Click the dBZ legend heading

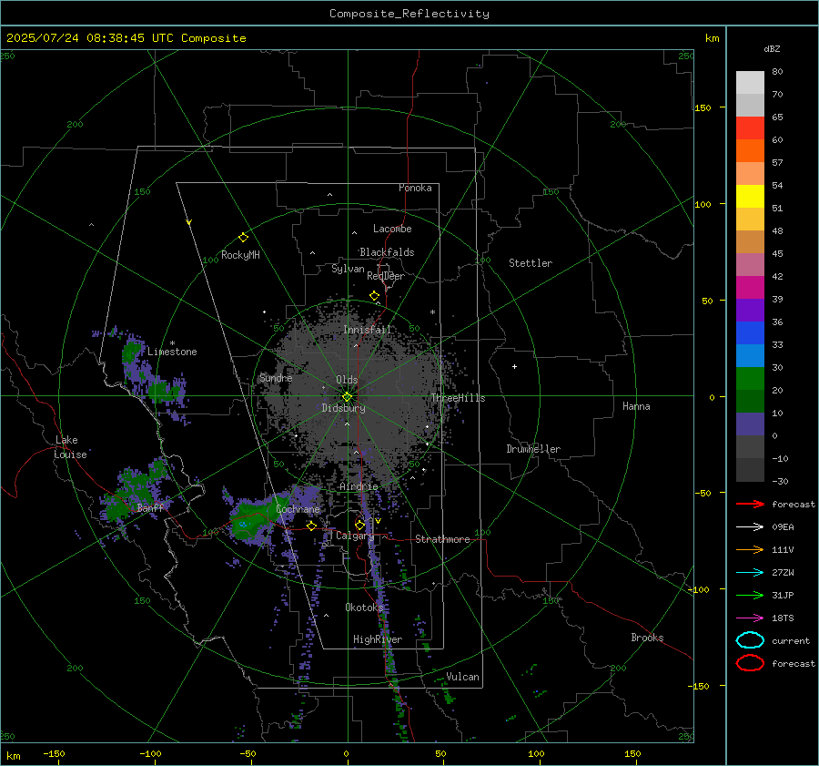(772, 49)
